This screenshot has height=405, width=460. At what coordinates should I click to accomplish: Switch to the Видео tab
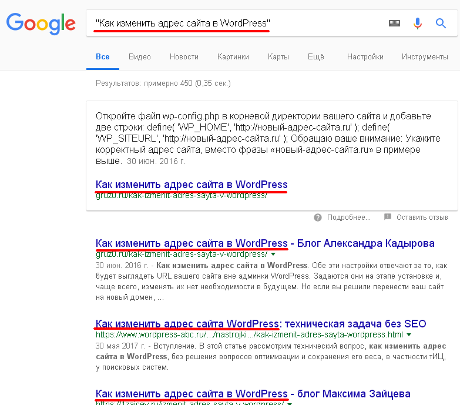point(140,56)
